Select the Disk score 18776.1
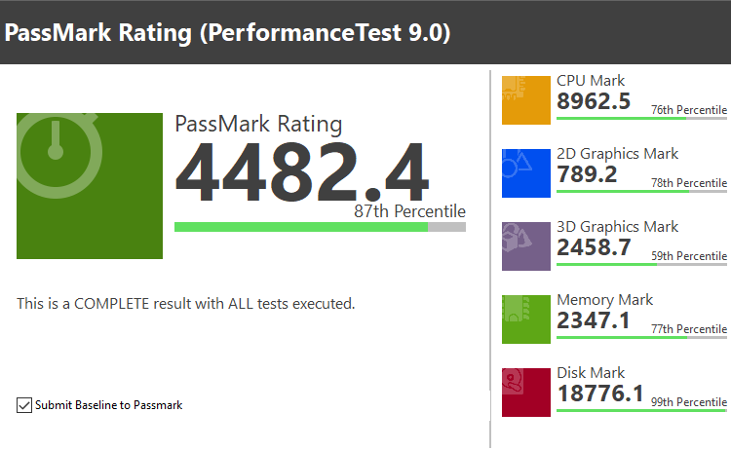The image size is (731, 450). (600, 394)
